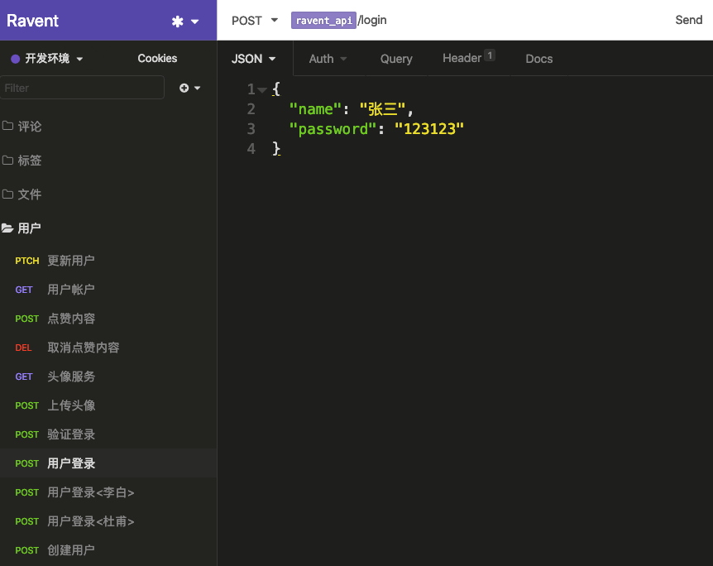This screenshot has width=713, height=566.
Task: Focus the Filter input field
Action: (x=83, y=88)
